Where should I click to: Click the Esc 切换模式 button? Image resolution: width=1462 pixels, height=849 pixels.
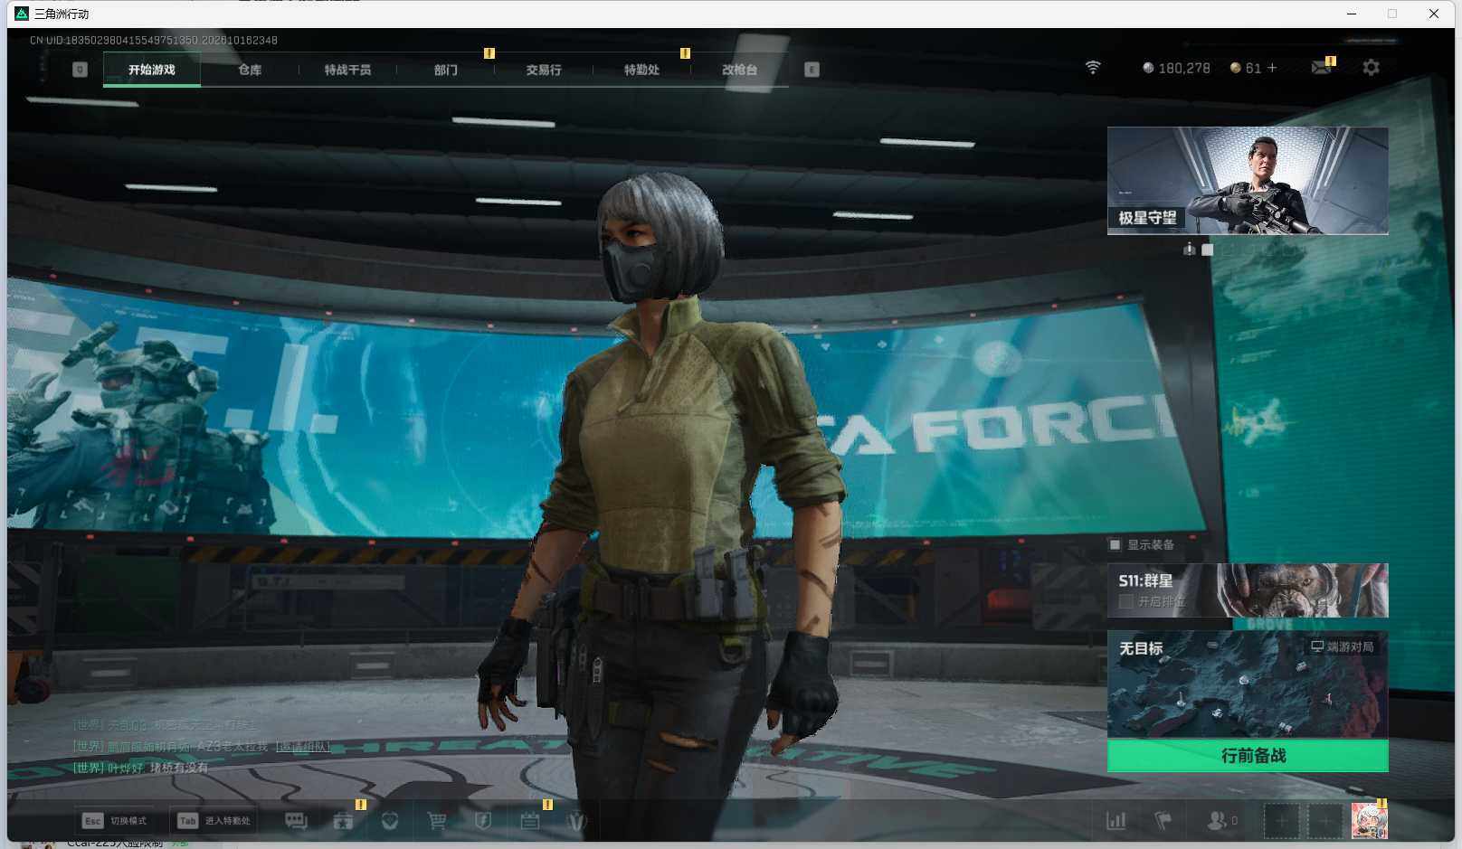[x=115, y=821]
